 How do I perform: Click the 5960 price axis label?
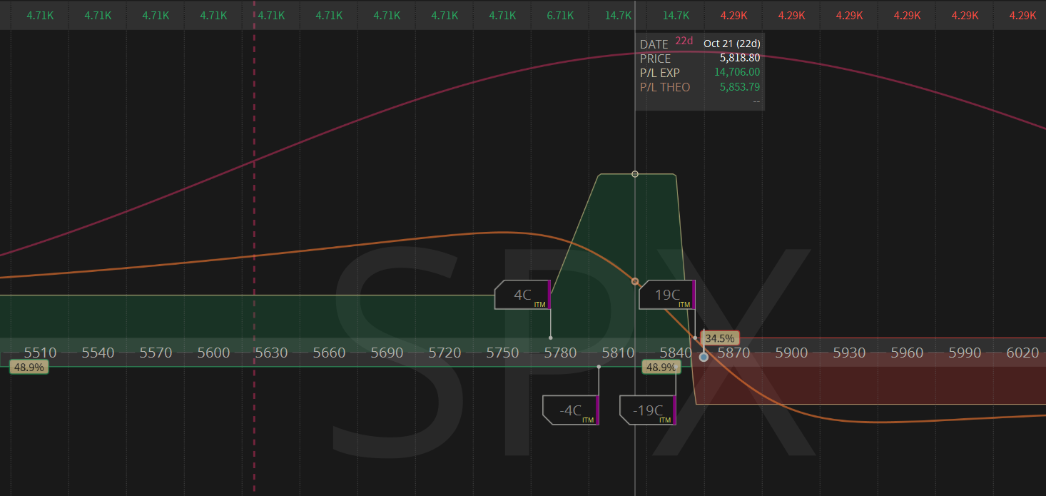(907, 353)
